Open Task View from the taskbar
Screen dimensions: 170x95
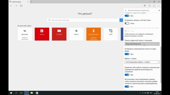(x=21, y=93)
